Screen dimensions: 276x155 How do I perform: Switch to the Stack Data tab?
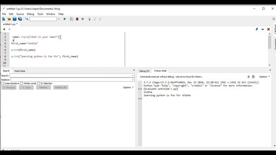point(20,71)
